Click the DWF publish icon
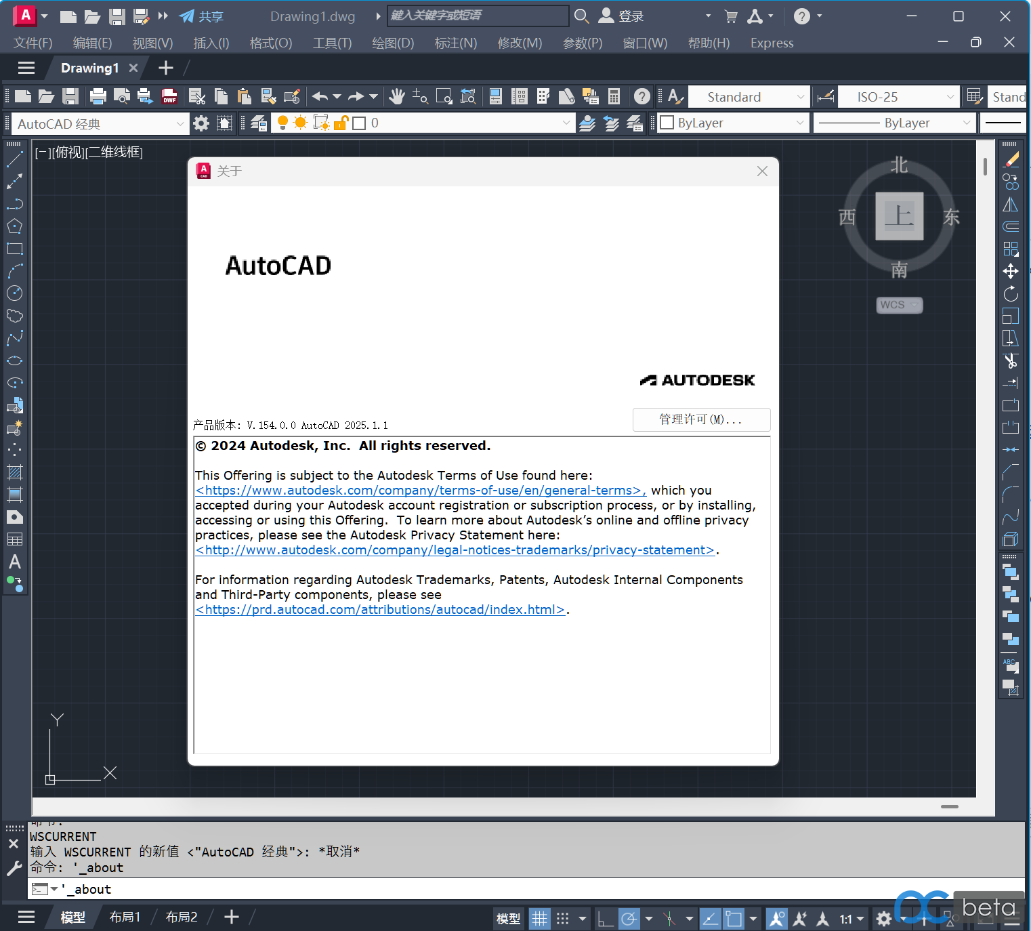The height and width of the screenshot is (931, 1031). pyautogui.click(x=169, y=96)
